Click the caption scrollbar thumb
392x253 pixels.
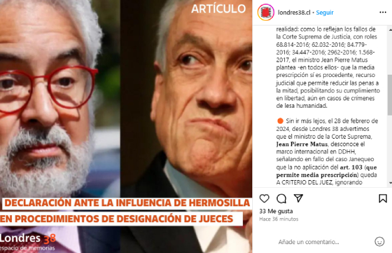click(390, 95)
